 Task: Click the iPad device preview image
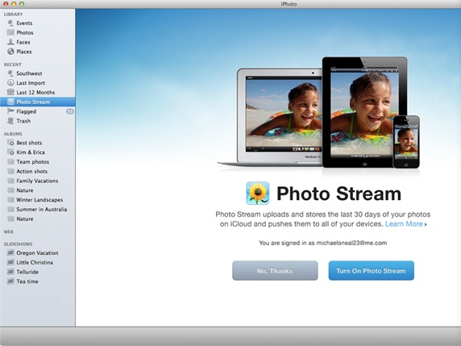(x=364, y=112)
